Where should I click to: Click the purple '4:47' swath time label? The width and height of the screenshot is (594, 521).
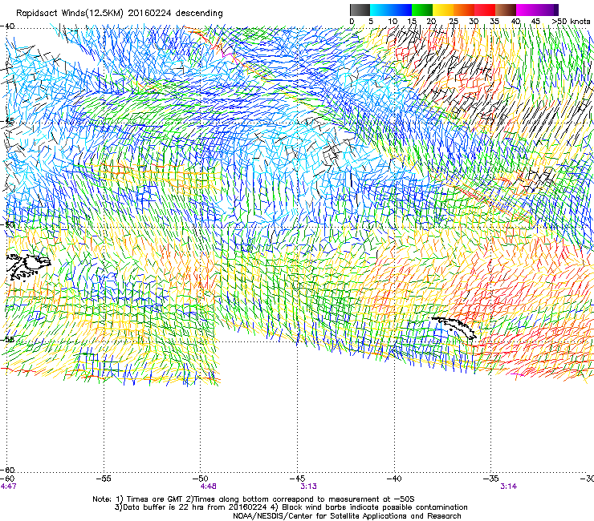pyautogui.click(x=8, y=487)
